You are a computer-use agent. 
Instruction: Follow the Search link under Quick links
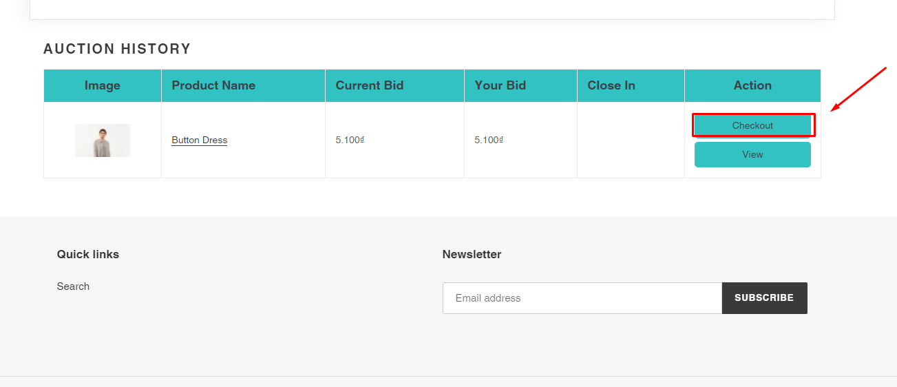[73, 286]
